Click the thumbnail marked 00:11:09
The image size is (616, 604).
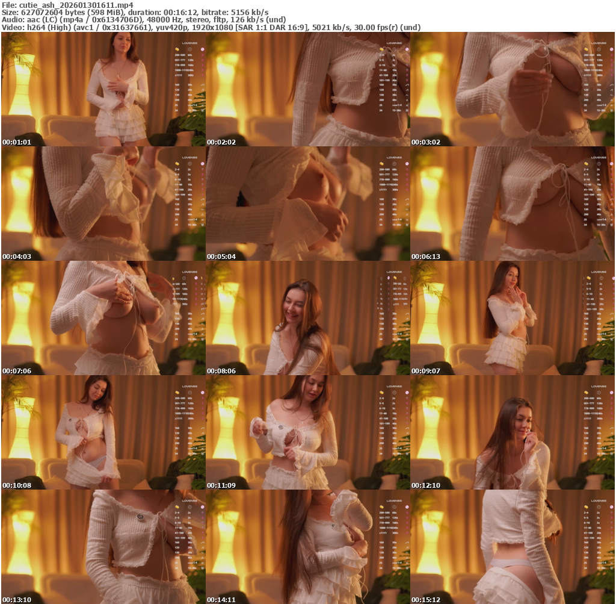tap(307, 432)
